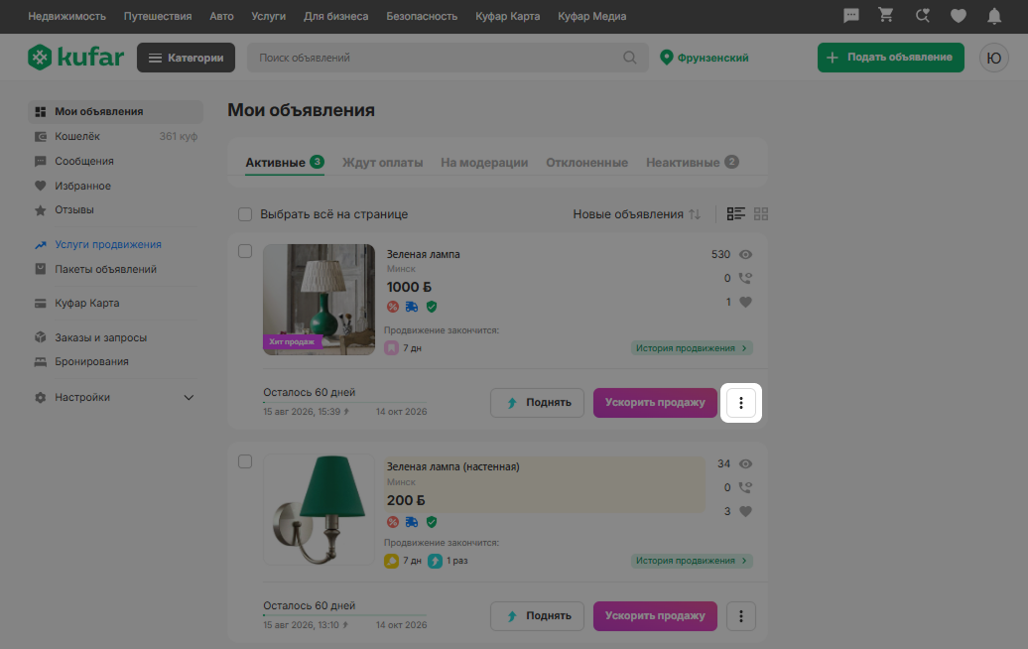The image size is (1028, 649).
Task: Open wall lamp thumbnail image
Action: (319, 509)
